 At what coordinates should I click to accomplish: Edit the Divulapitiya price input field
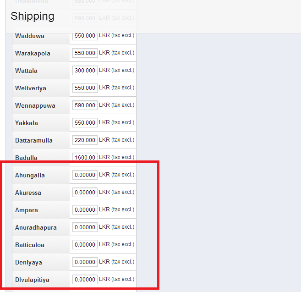(85, 279)
